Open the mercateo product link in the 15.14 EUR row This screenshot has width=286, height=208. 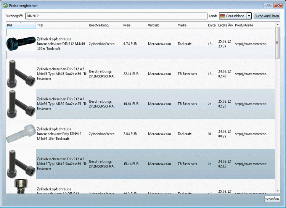point(252,164)
